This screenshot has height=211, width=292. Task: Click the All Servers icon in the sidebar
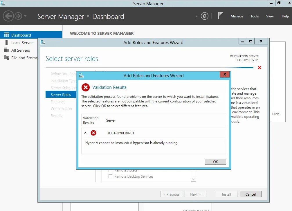tap(7, 50)
